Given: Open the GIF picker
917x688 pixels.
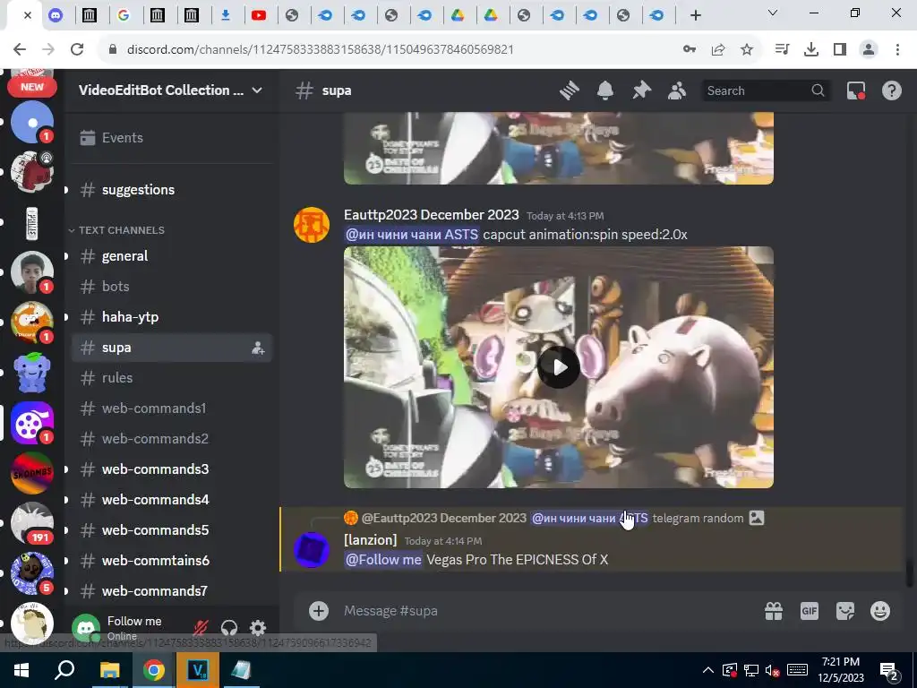Looking at the screenshot, I should [x=810, y=611].
